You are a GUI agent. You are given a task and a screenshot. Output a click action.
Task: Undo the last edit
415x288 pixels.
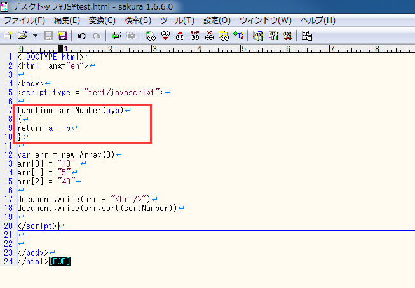[x=82, y=36]
